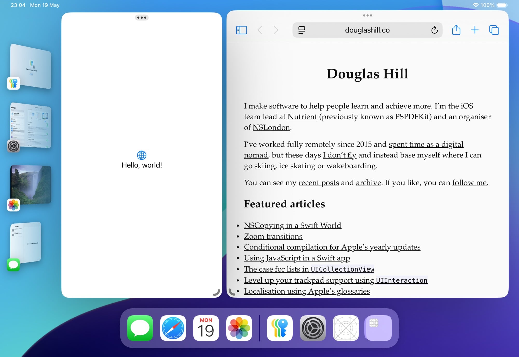The height and width of the screenshot is (357, 519).
Task: Click the Safari share icon
Action: [456, 30]
